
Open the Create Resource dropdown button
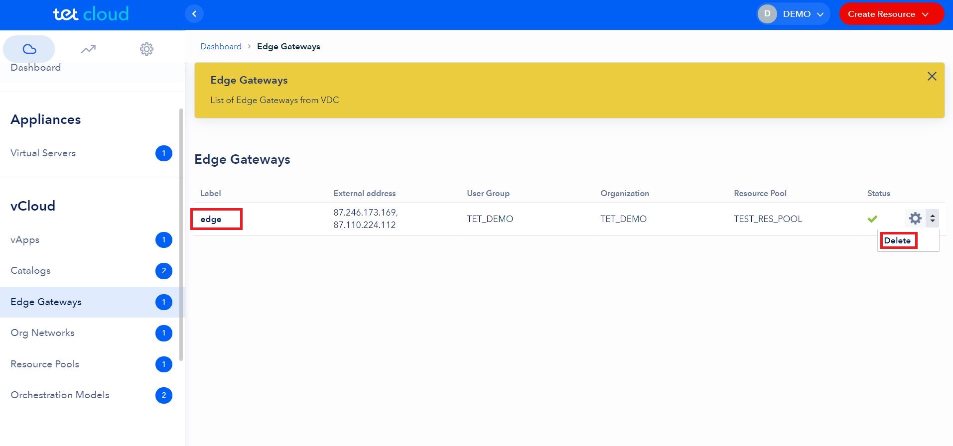click(891, 14)
